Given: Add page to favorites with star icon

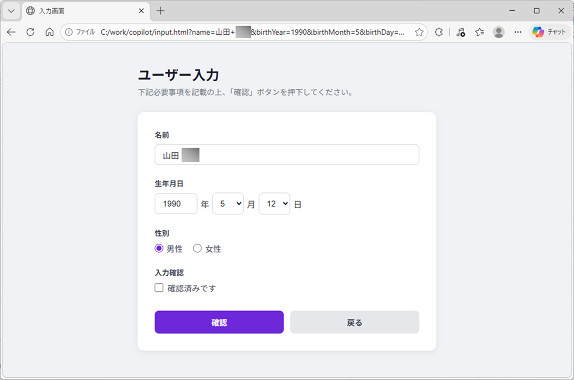Looking at the screenshot, I should point(419,32).
